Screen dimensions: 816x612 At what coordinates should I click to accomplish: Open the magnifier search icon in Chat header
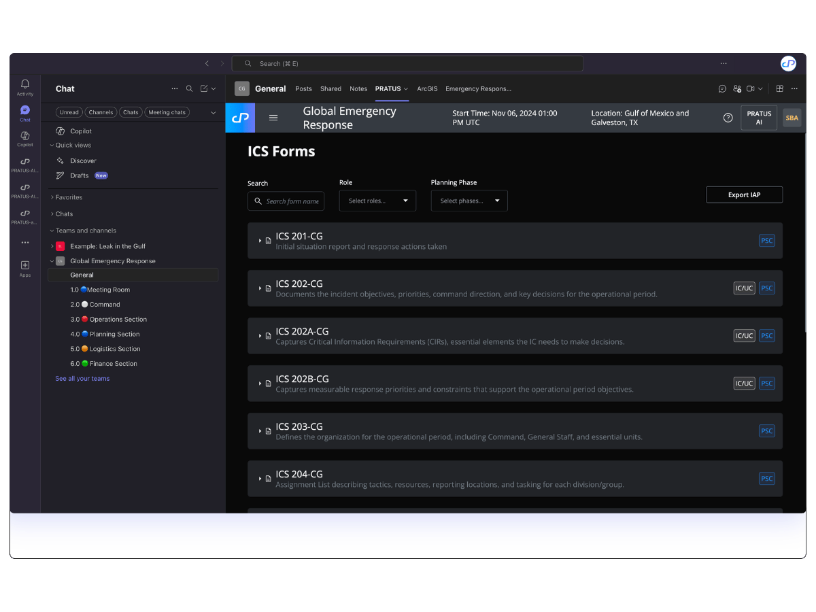pos(190,88)
